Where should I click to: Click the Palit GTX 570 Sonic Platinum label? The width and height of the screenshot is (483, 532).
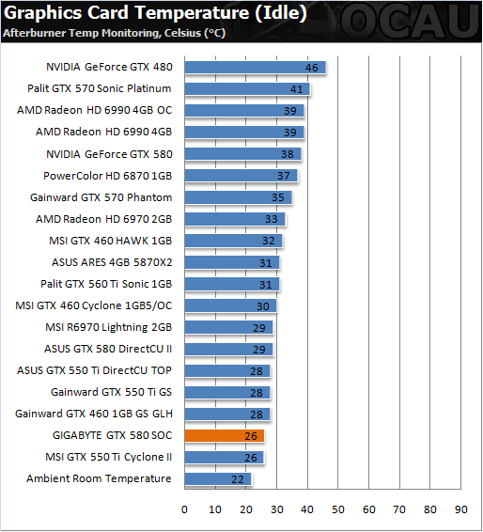[x=100, y=88]
